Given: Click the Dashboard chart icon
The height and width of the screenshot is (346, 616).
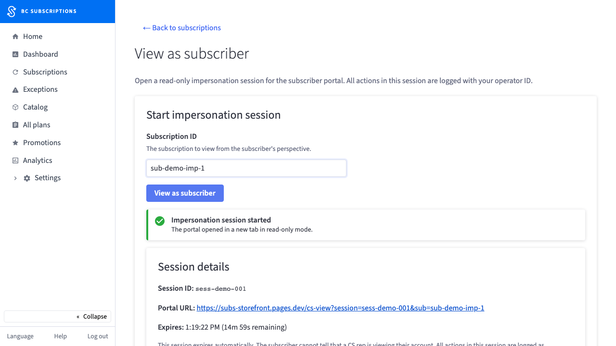Looking at the screenshot, I should [15, 54].
